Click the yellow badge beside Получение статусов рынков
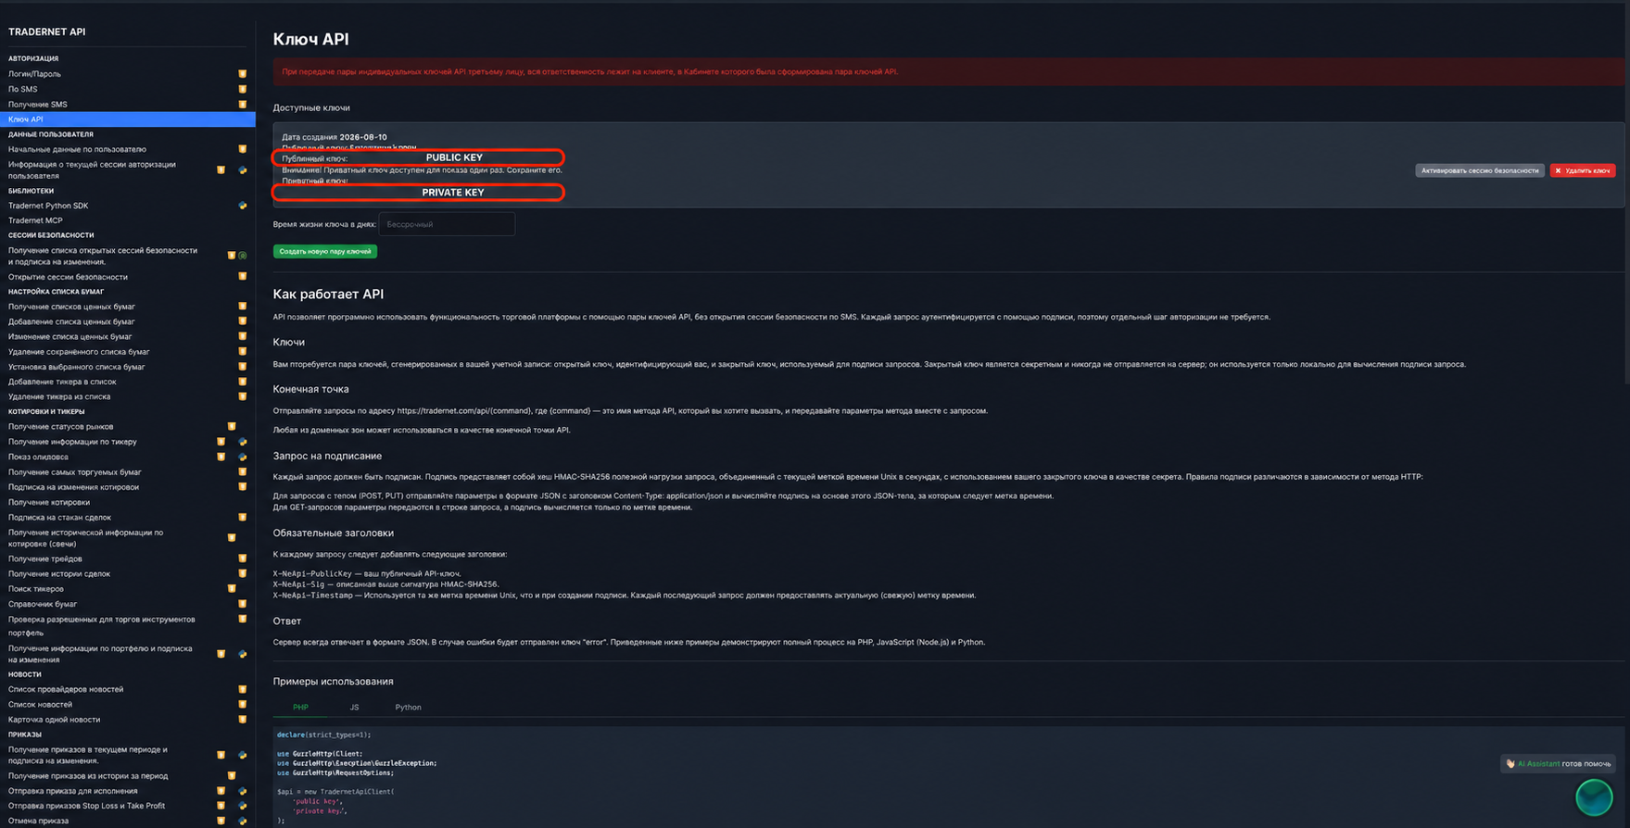Screen dimensions: 1630x828 pos(232,427)
